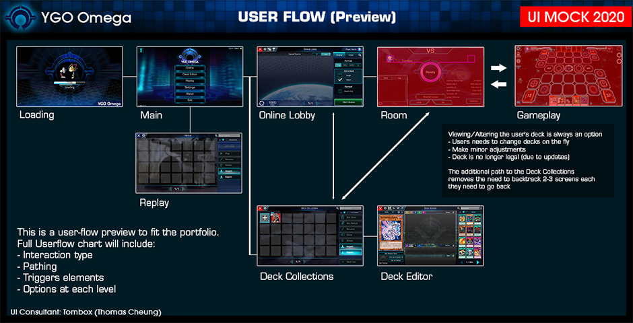Open the settings gear in Replay panel
This screenshot has height=323, width=633.
(145, 135)
